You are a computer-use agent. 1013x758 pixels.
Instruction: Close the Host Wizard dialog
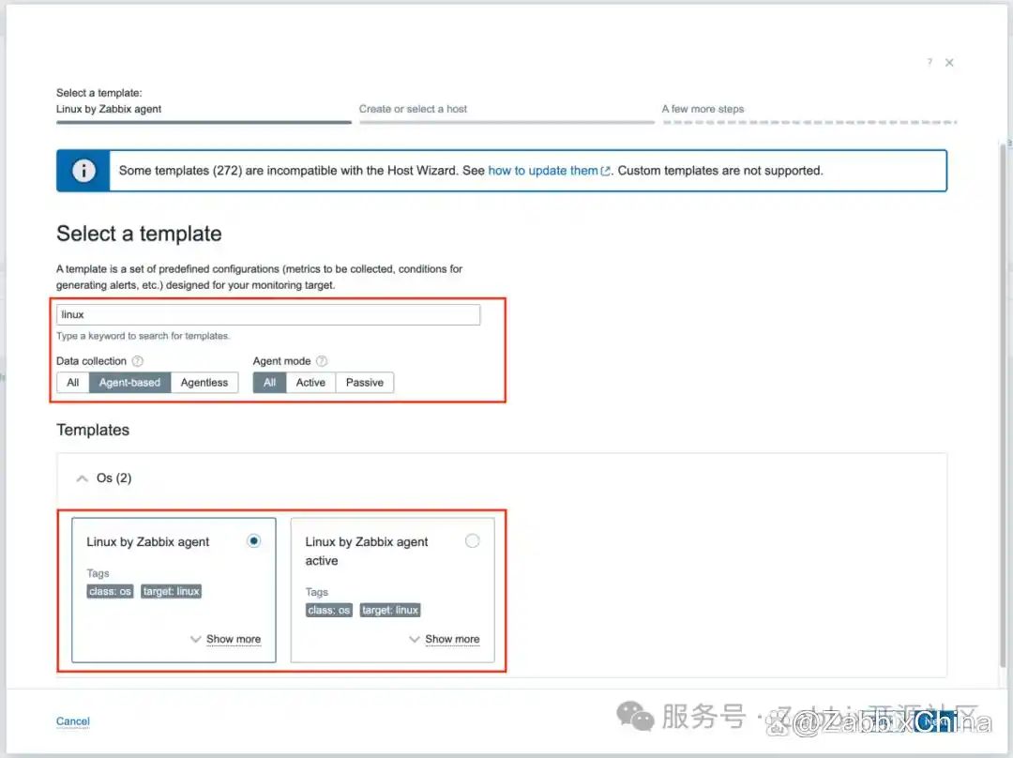click(x=949, y=63)
